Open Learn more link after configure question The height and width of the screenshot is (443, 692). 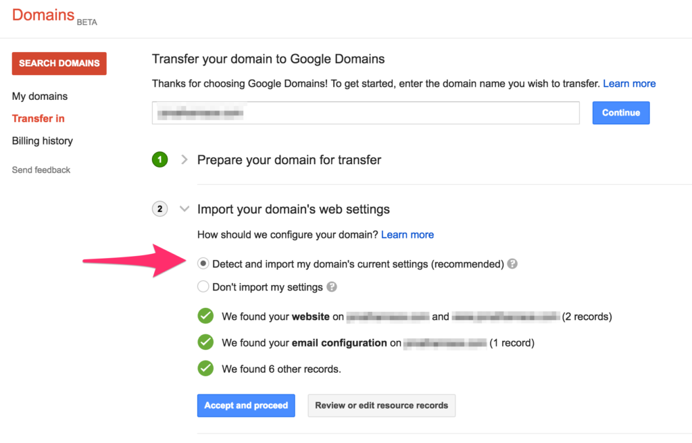click(407, 235)
